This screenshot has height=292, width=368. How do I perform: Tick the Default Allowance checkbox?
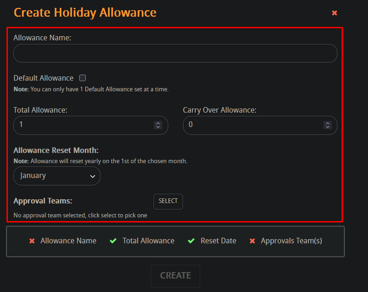click(x=82, y=78)
